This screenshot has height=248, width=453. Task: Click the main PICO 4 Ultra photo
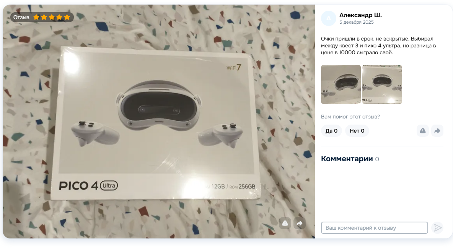pyautogui.click(x=159, y=121)
